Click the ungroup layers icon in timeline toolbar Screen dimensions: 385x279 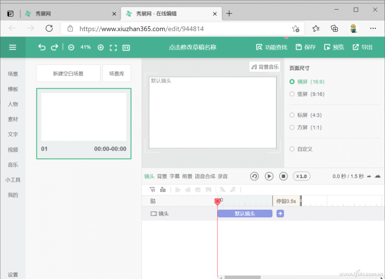(233, 190)
